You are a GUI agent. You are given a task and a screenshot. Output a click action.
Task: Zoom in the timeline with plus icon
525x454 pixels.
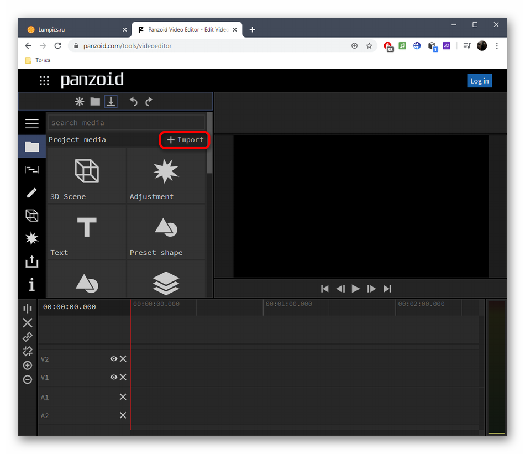(x=28, y=366)
